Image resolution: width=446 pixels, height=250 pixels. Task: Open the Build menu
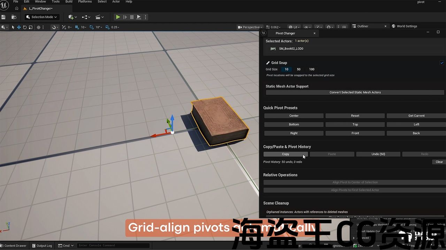(69, 2)
